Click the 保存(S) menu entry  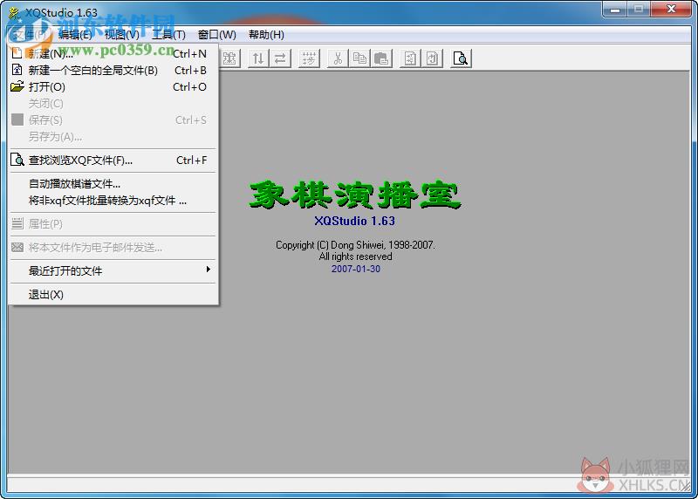pyautogui.click(x=113, y=120)
